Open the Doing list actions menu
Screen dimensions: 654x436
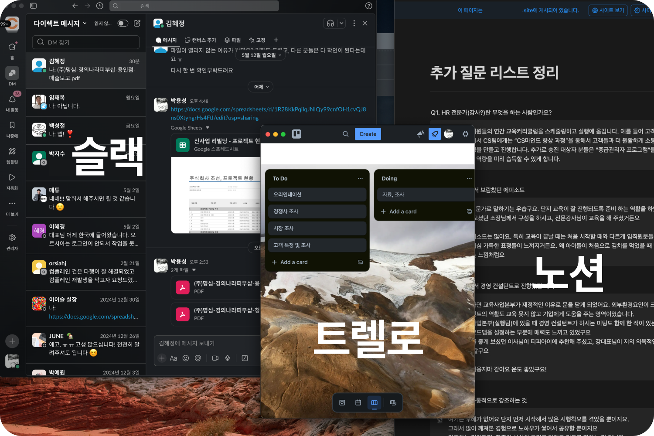click(x=469, y=178)
